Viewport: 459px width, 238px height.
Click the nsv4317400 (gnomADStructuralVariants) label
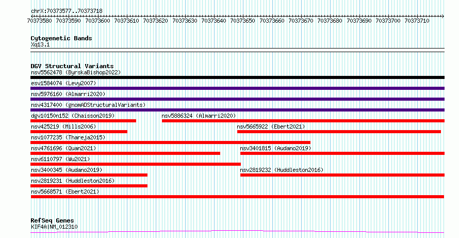(x=88, y=105)
